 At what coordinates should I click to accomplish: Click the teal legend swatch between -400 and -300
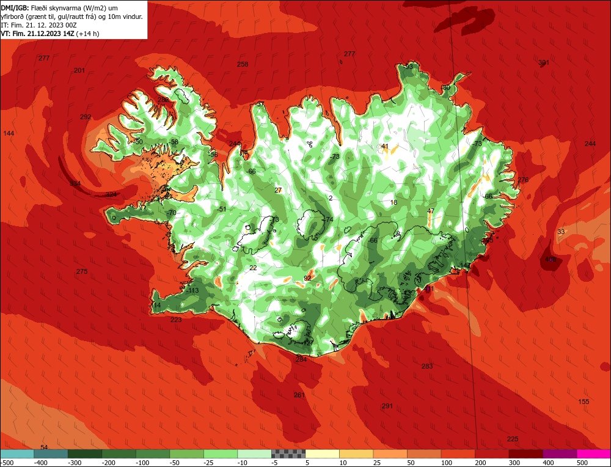(x=51, y=454)
